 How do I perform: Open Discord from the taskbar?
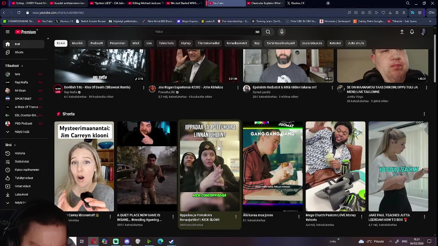pyautogui.click(x=127, y=242)
